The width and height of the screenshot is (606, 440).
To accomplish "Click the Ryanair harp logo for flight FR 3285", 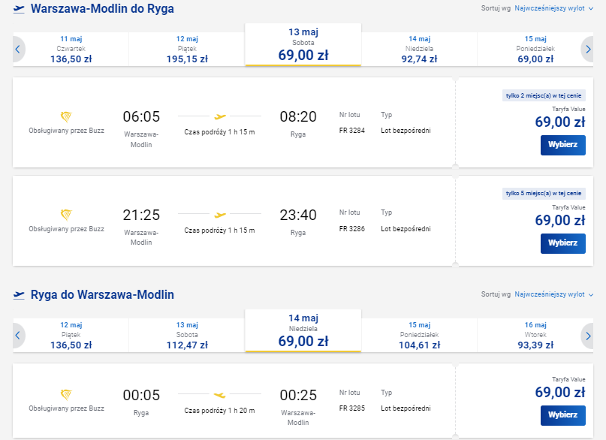I will 67,394.
